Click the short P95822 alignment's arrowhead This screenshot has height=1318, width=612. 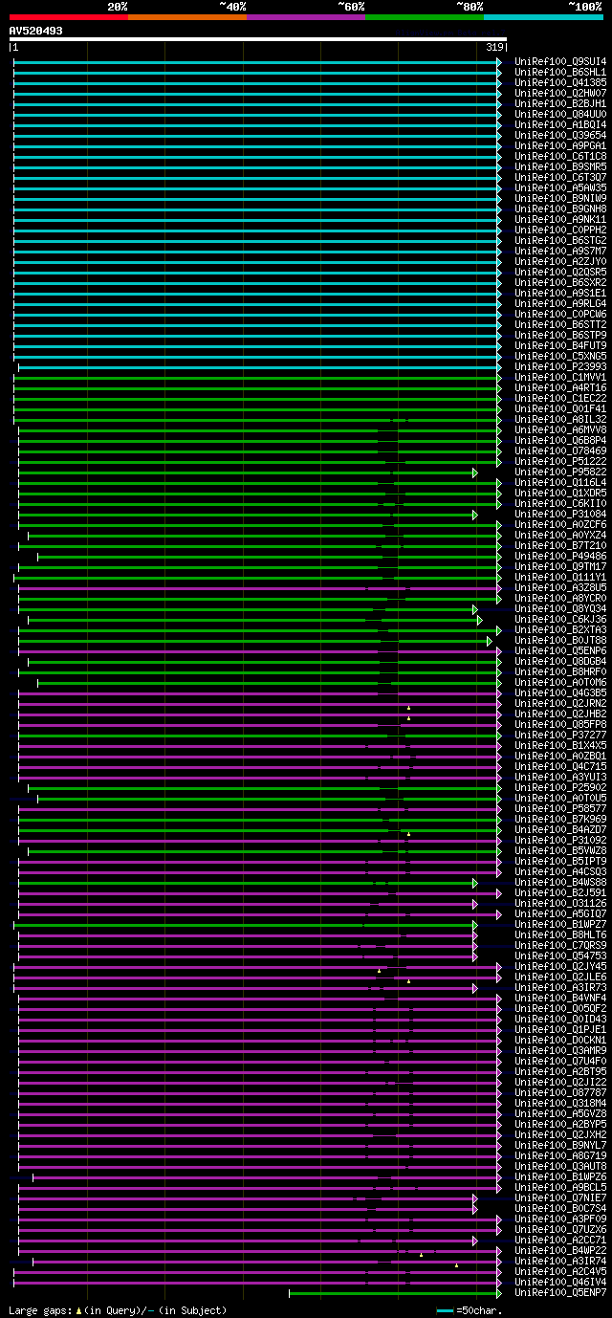click(474, 472)
